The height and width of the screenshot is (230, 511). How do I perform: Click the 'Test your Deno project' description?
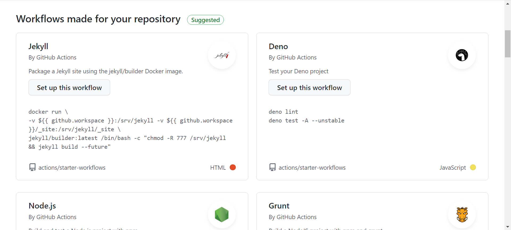click(x=298, y=71)
